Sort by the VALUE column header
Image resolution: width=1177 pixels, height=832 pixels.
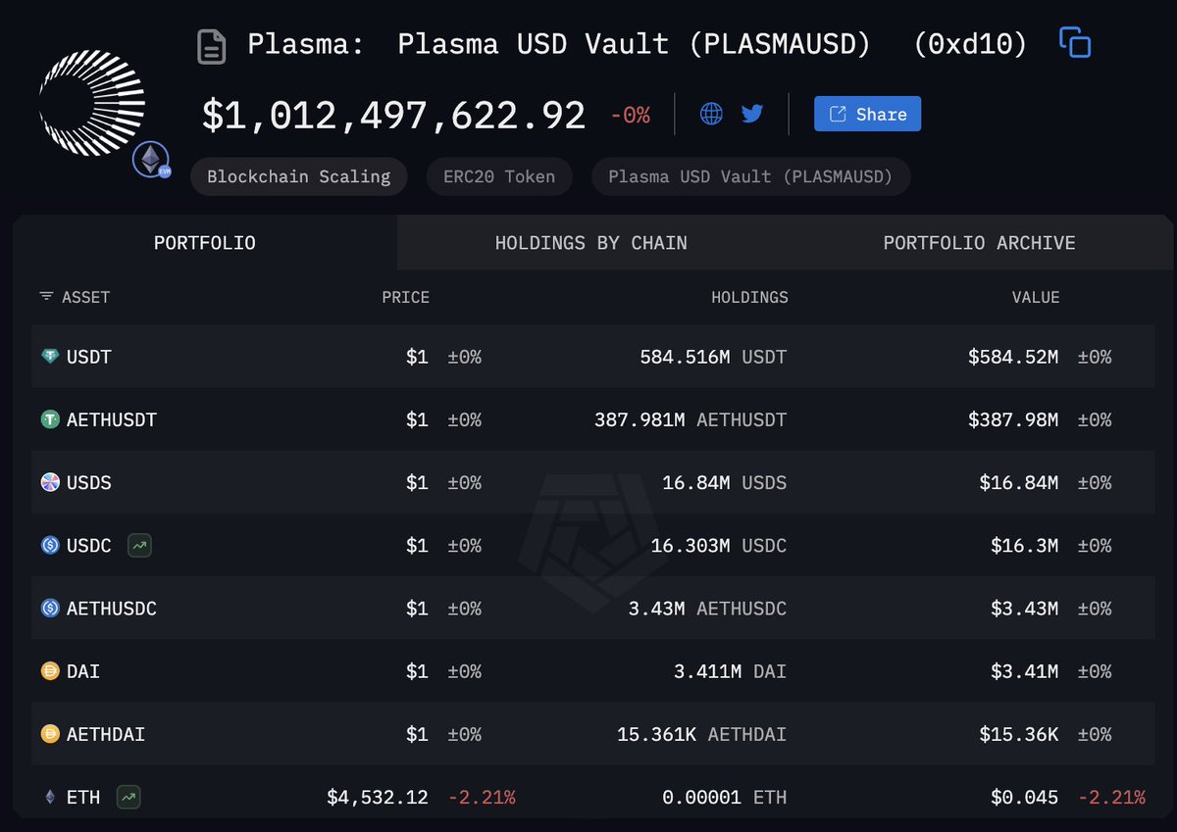(x=1036, y=297)
